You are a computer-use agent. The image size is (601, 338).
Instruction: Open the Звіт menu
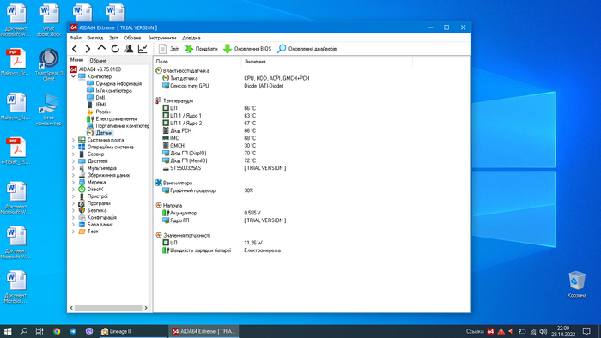[113, 38]
